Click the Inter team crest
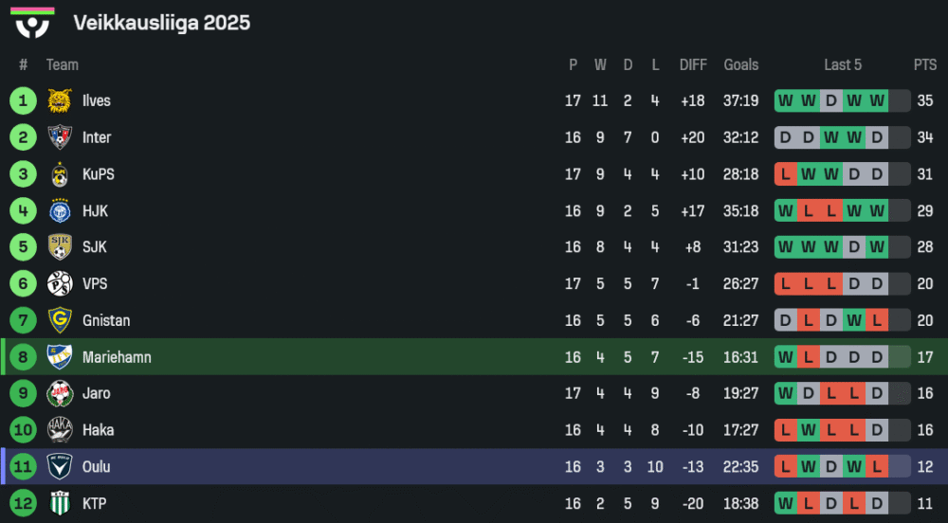 tap(60, 137)
